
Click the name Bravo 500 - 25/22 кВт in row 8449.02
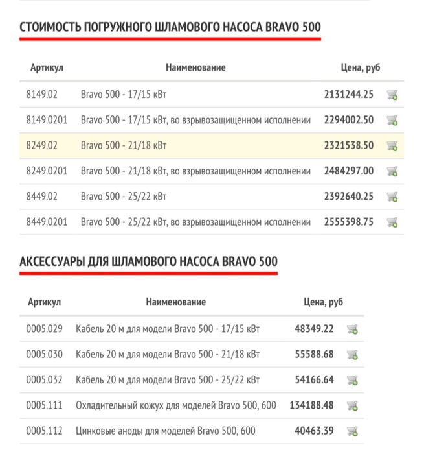point(124,197)
